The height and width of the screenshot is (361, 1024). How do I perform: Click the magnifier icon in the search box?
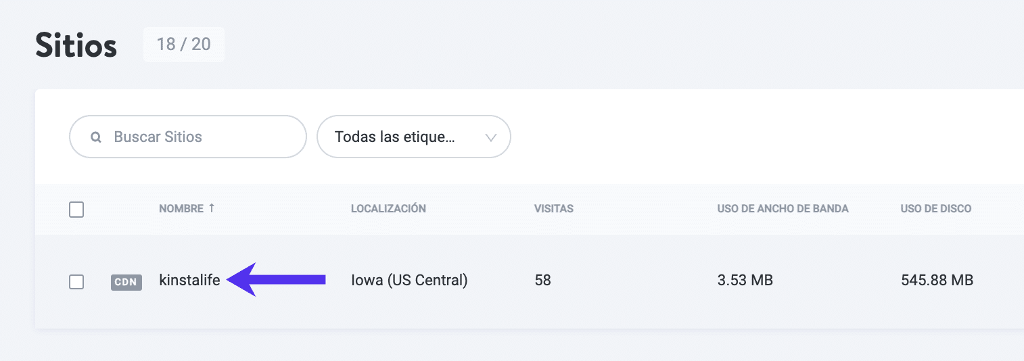96,137
